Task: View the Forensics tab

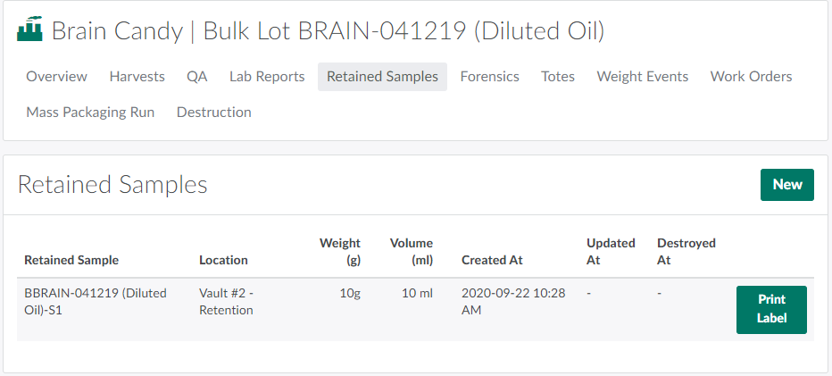Action: (x=489, y=77)
